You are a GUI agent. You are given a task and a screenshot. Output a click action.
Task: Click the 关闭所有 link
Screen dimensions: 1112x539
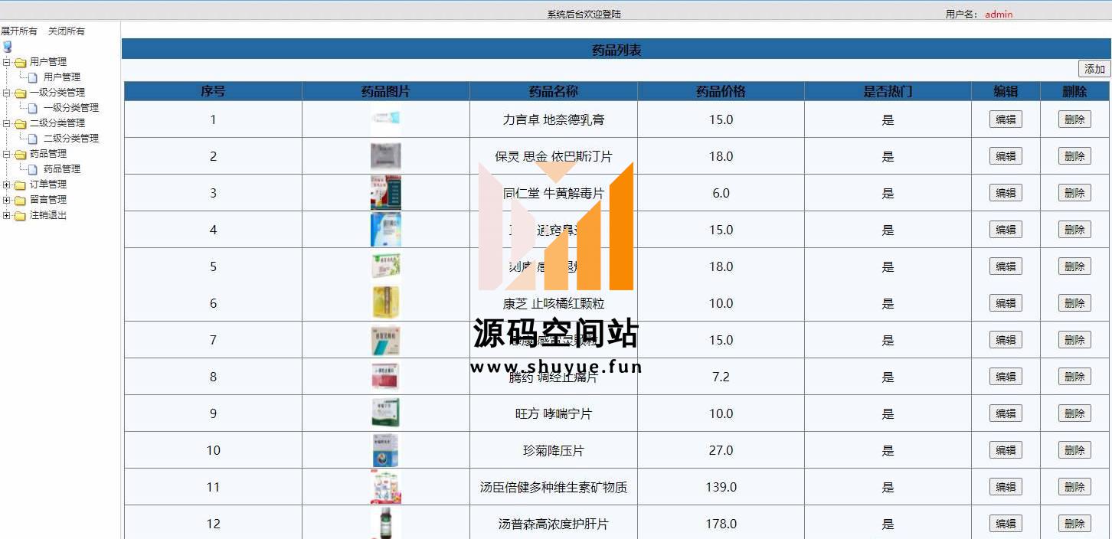pos(67,31)
